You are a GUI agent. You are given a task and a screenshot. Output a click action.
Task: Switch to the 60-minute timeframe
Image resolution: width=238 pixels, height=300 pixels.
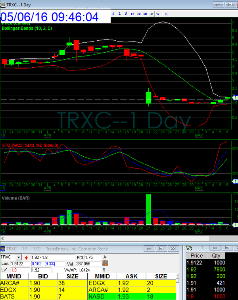145,13
